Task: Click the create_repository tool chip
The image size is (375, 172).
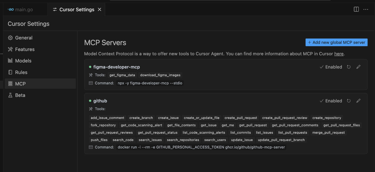Action: 327,118
